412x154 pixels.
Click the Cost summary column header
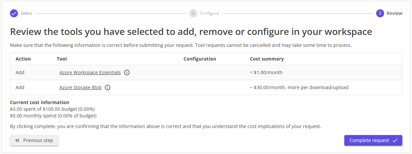click(267, 59)
